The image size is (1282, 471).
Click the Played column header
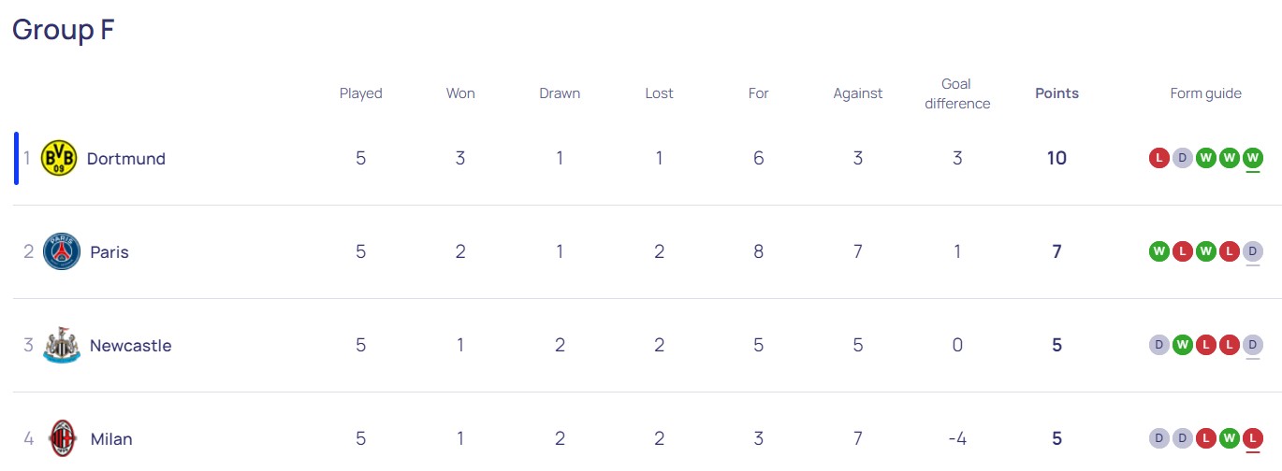tap(360, 93)
